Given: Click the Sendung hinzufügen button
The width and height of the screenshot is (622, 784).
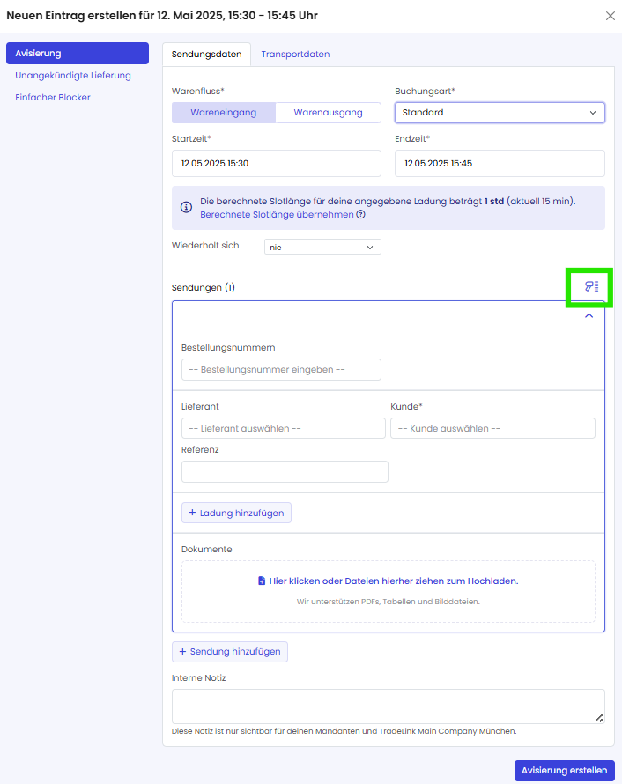Looking at the screenshot, I should tap(230, 652).
